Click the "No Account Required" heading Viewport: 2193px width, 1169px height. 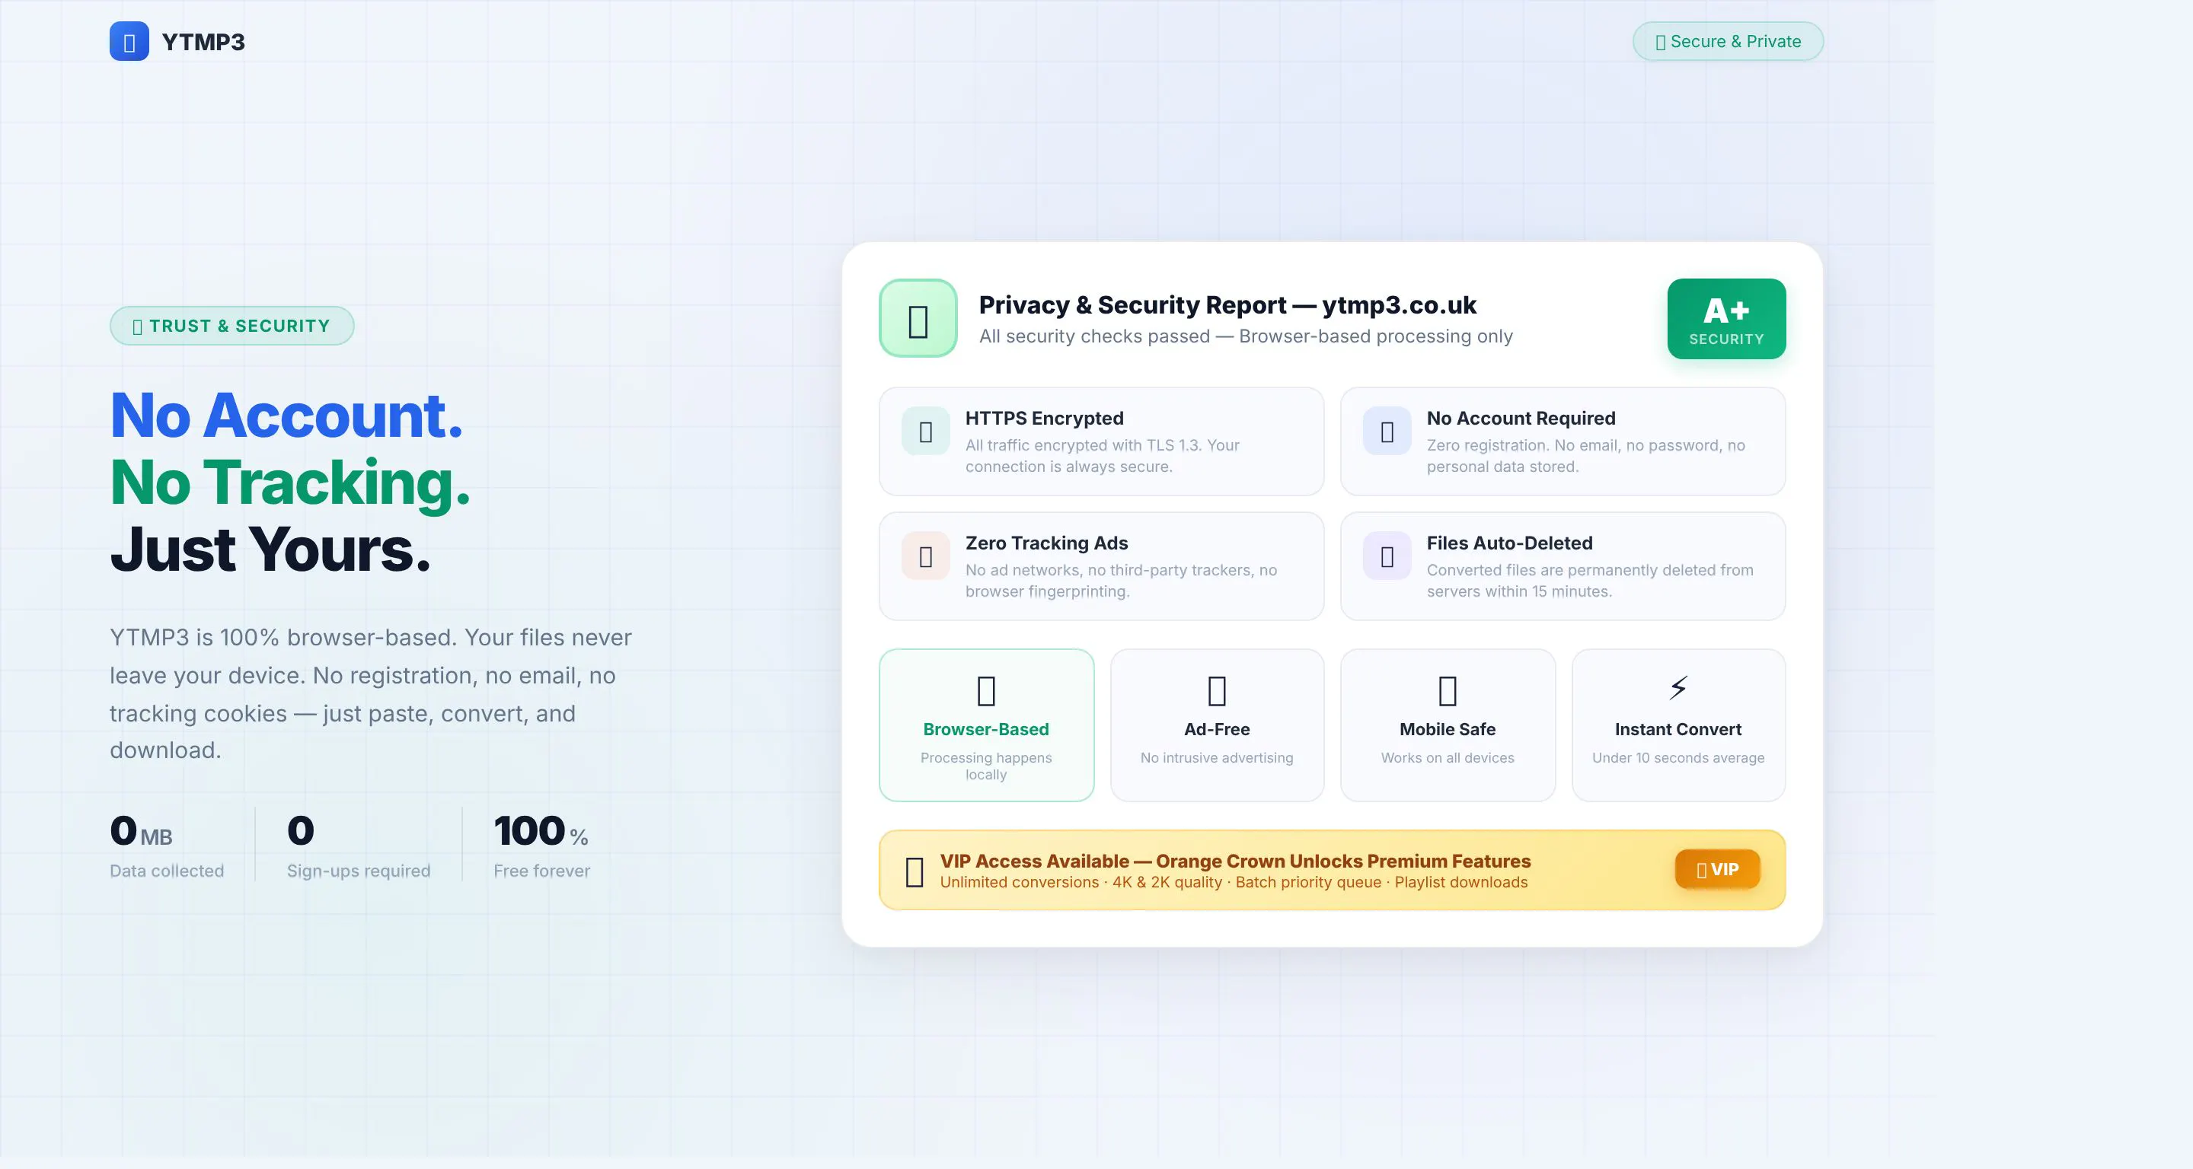pyautogui.click(x=1521, y=419)
